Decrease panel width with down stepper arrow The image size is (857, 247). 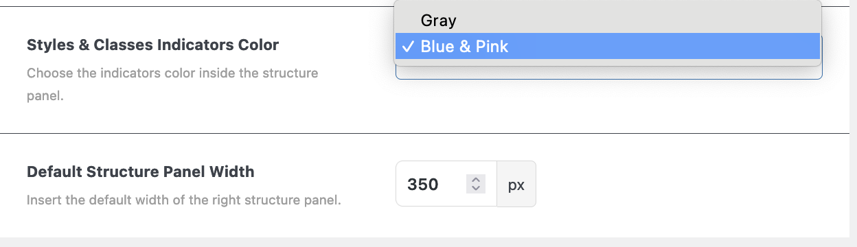pos(476,189)
